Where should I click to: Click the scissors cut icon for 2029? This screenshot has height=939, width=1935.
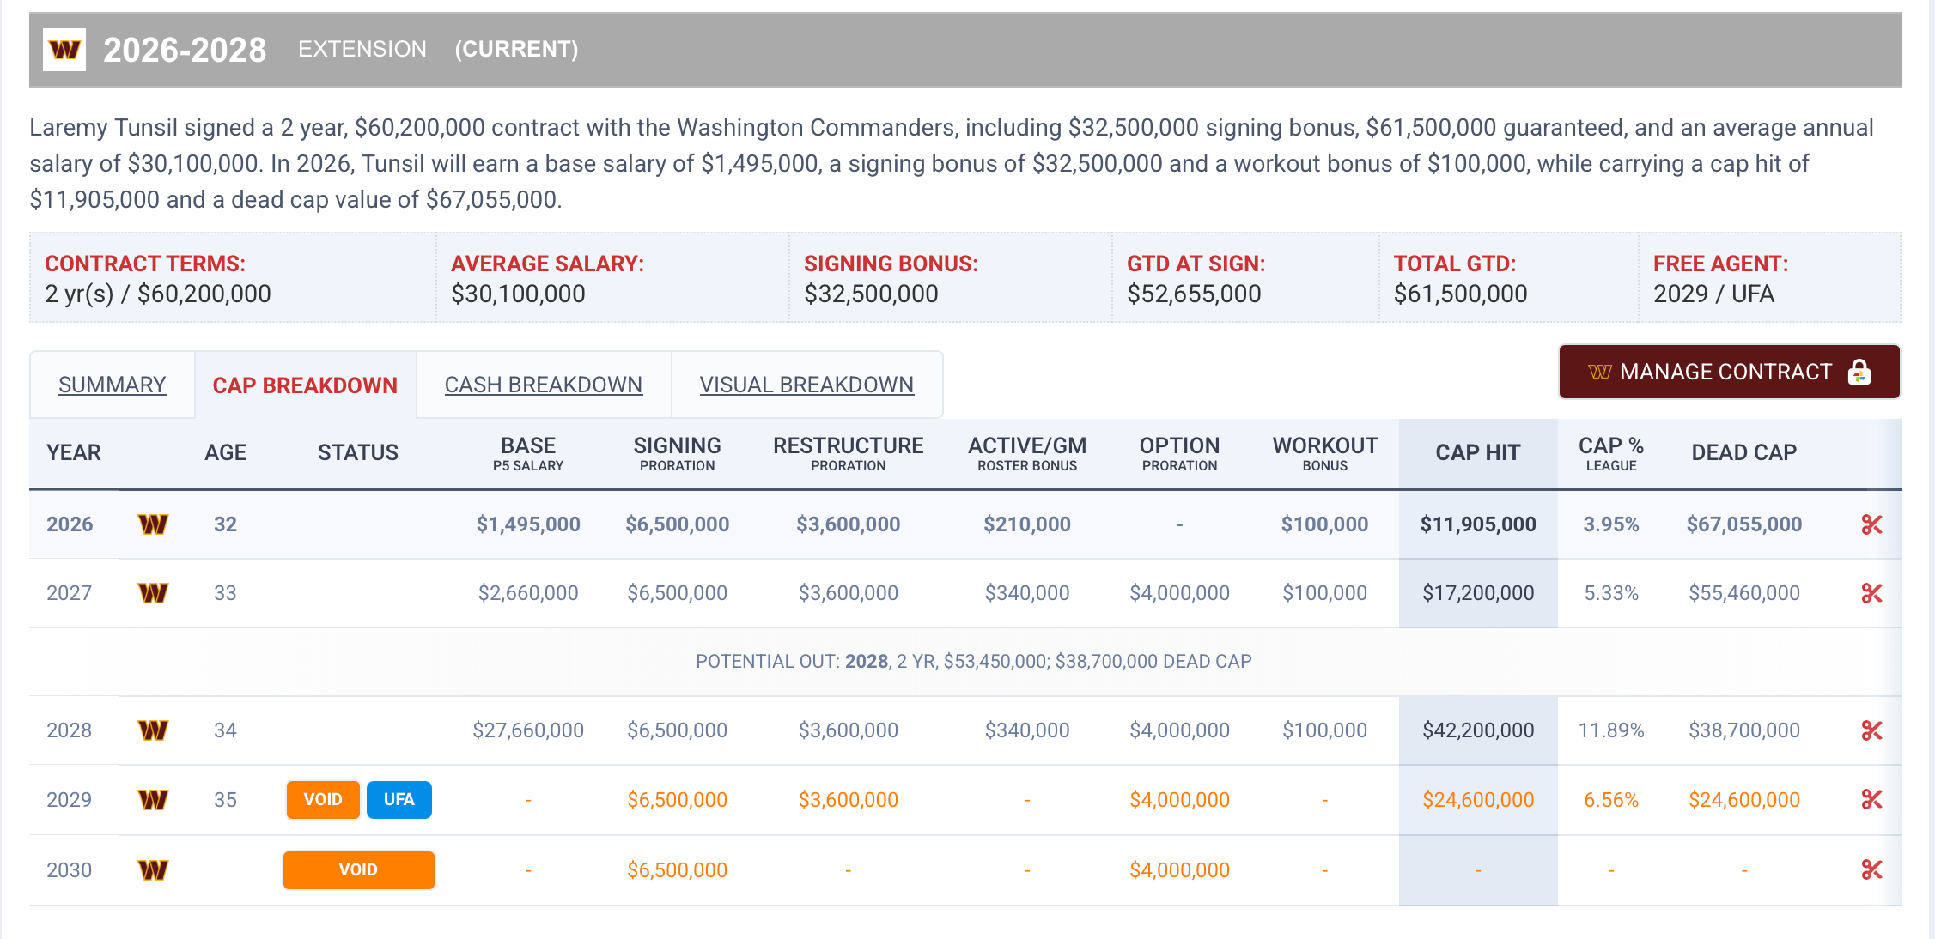[x=1871, y=799]
